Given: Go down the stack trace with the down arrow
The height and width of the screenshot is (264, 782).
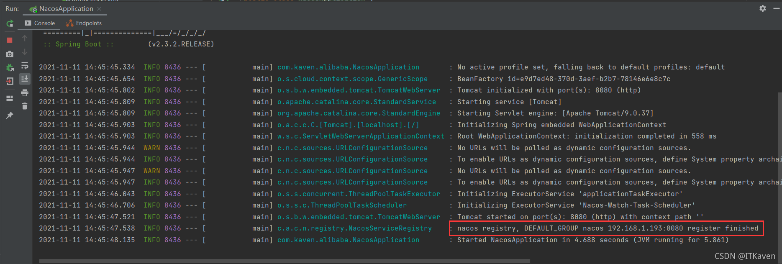Looking at the screenshot, I should coord(25,52).
